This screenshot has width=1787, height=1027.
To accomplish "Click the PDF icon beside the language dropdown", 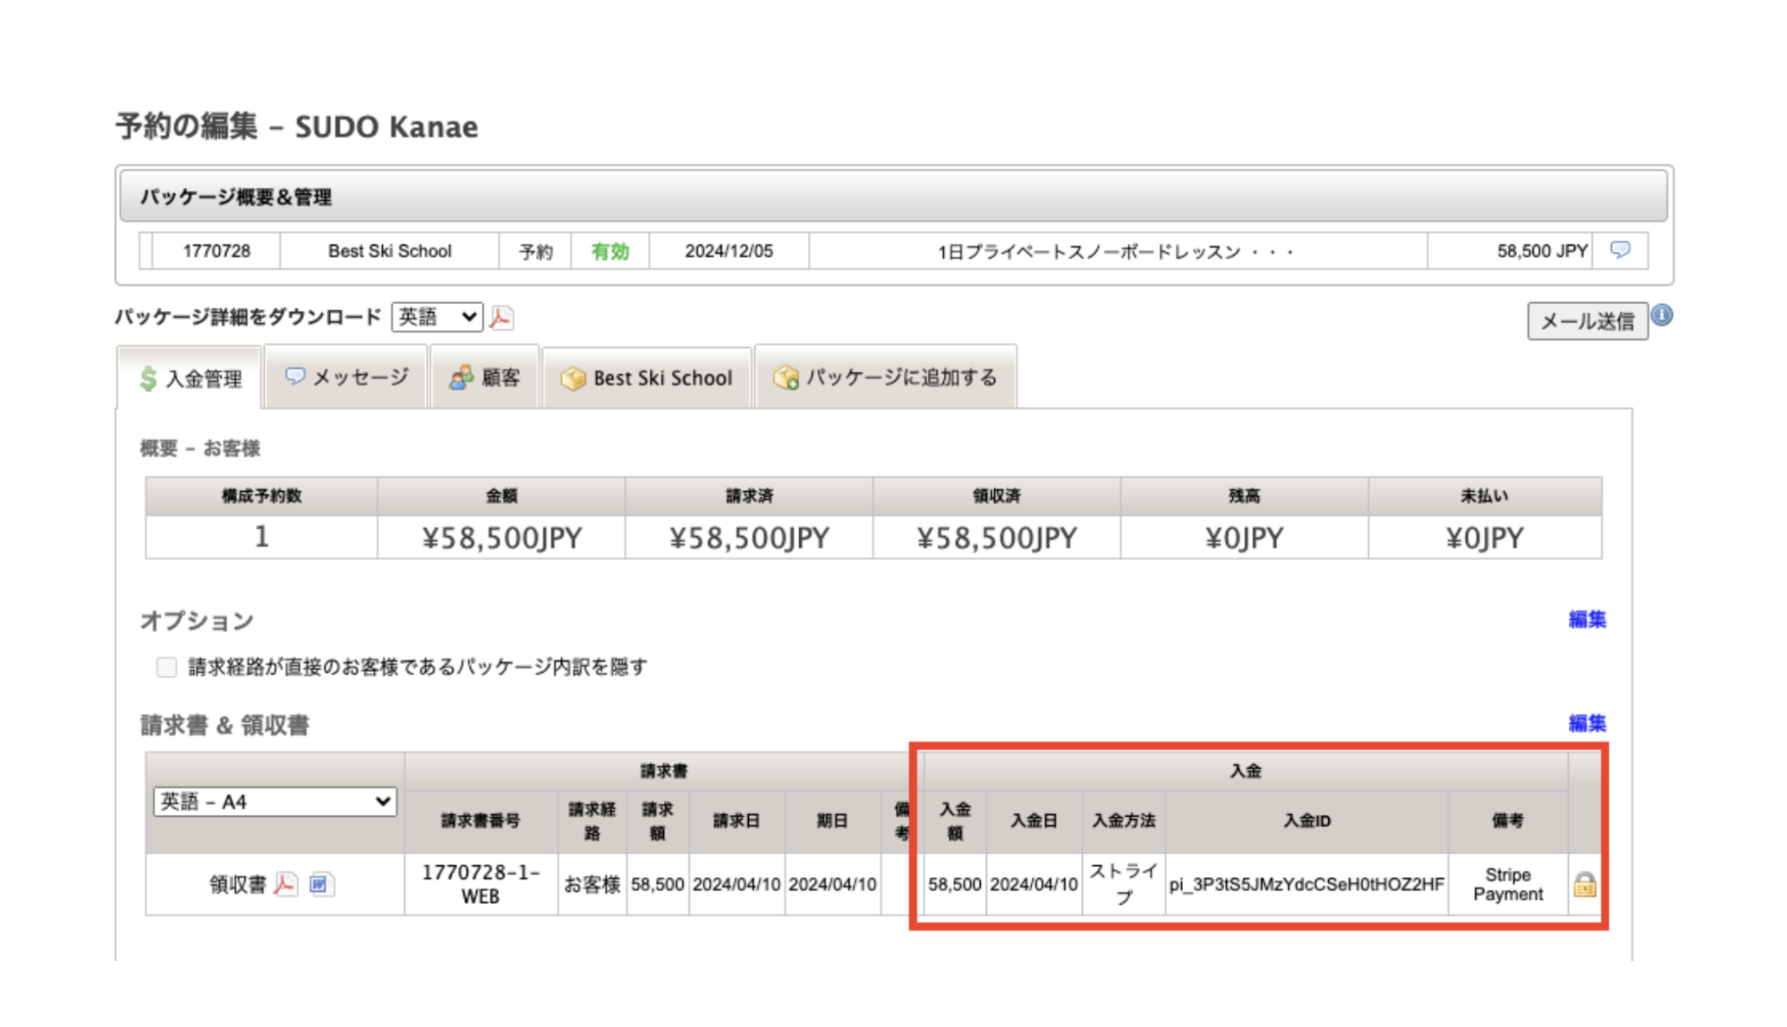I will pos(501,318).
